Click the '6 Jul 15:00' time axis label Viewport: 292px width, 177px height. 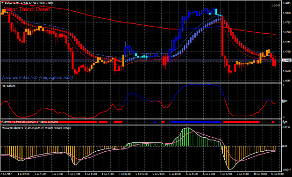click(x=192, y=174)
